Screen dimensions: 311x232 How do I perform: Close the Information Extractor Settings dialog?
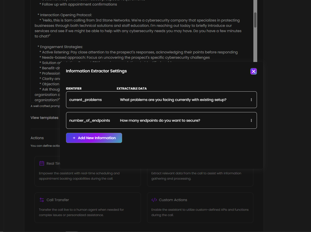253,71
